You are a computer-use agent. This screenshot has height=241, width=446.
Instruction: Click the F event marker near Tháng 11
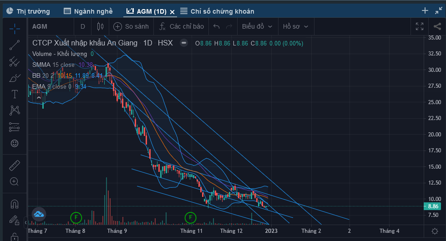pos(190,218)
